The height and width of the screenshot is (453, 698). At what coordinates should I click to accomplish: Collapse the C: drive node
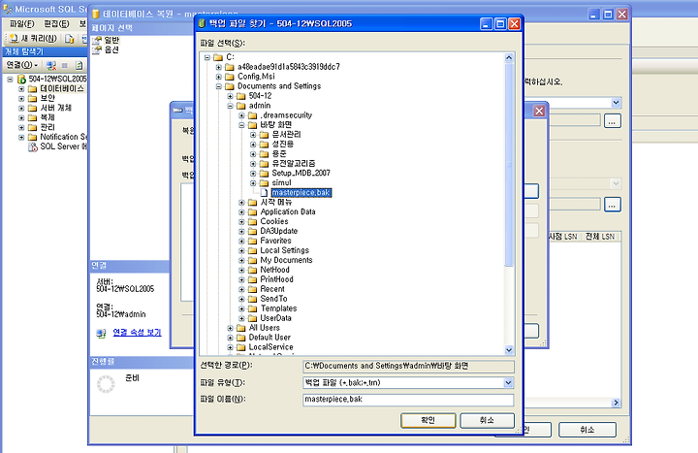pyautogui.click(x=207, y=57)
